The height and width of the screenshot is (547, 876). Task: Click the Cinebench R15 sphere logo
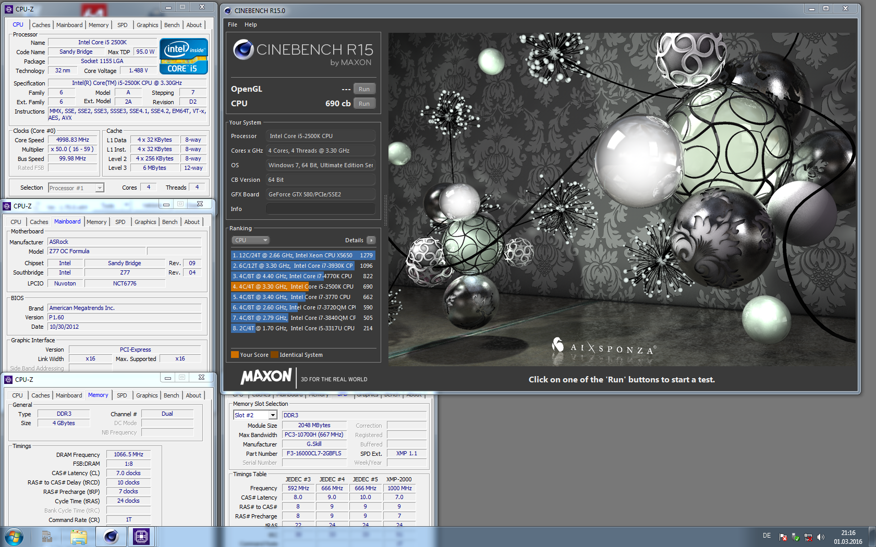click(x=243, y=49)
